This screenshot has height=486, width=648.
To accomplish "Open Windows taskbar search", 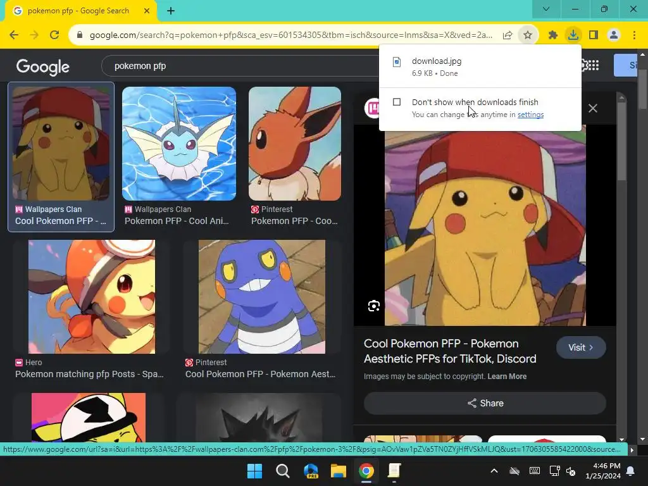I will tap(283, 471).
